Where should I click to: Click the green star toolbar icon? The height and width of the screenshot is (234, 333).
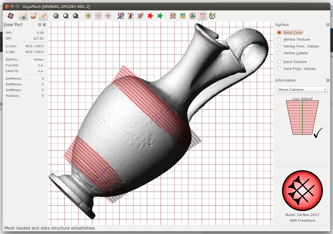click(x=160, y=16)
